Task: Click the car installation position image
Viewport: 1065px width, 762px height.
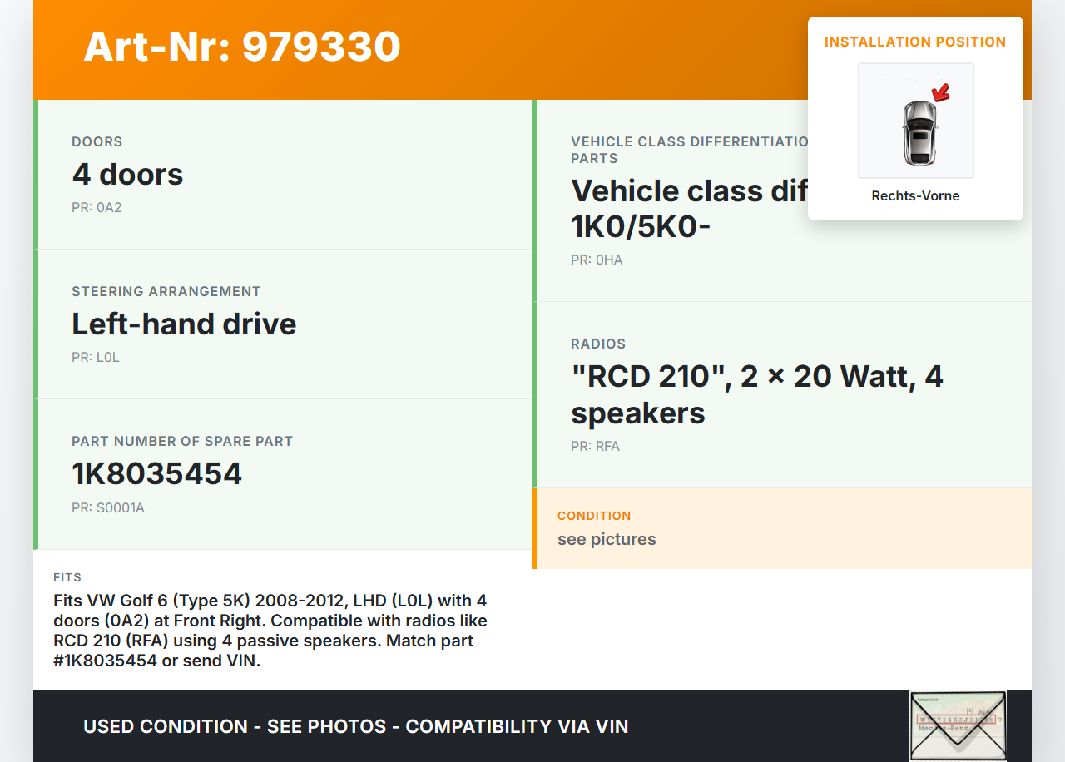Action: (x=916, y=121)
